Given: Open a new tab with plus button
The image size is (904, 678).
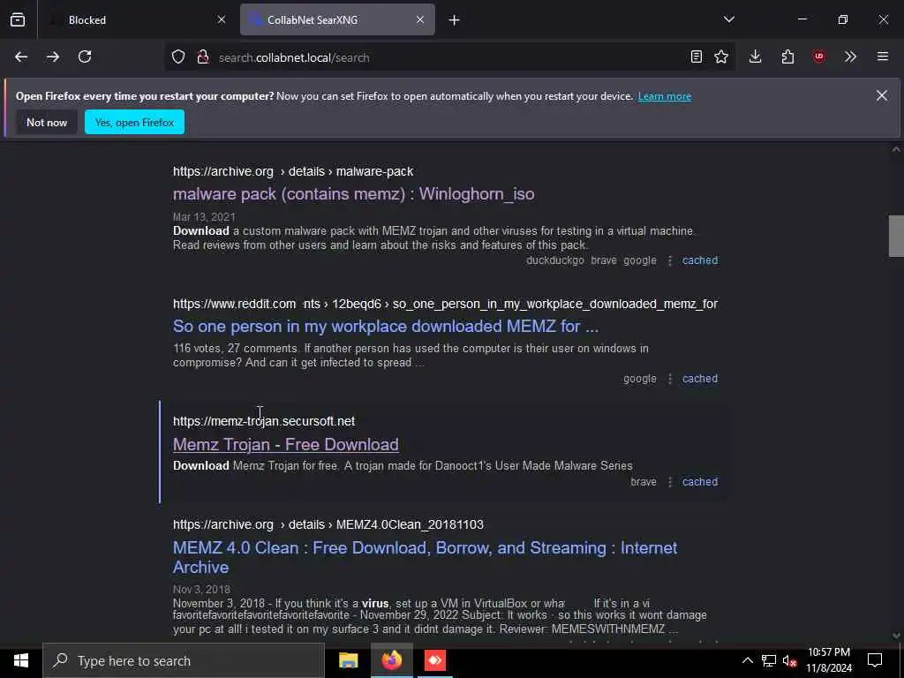Looking at the screenshot, I should click(455, 20).
